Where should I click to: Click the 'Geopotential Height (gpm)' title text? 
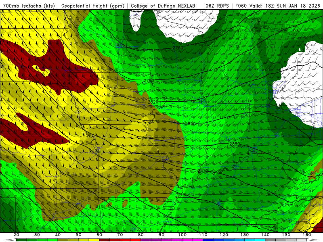coord(93,6)
